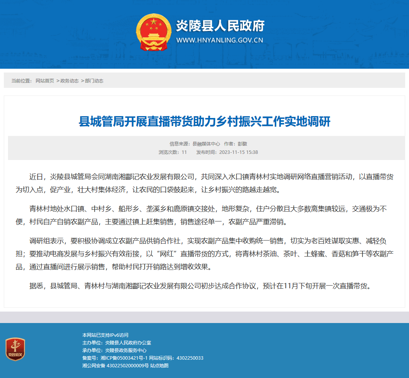Click the 信息来源 县融媒体中心 text
Viewport: 409px width, 378px height.
coord(195,144)
